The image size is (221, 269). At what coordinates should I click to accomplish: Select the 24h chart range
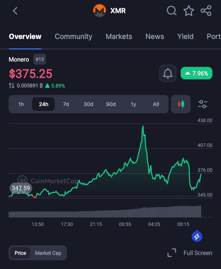(43, 104)
